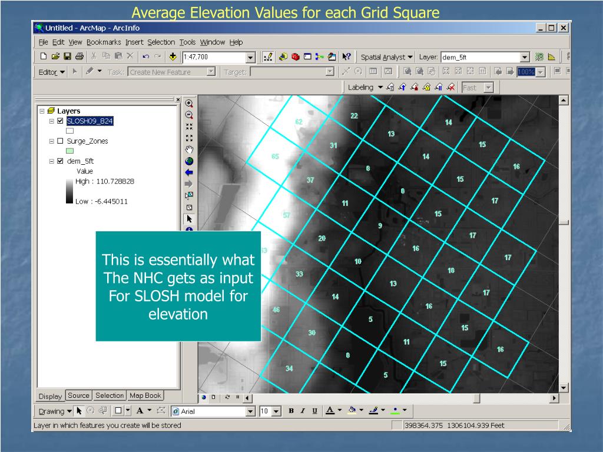This screenshot has width=603, height=452.
Task: Open the Arial font dropdown
Action: click(x=250, y=411)
